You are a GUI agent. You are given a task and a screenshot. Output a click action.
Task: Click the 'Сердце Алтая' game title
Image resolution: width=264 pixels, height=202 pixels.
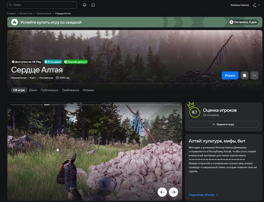click(37, 70)
